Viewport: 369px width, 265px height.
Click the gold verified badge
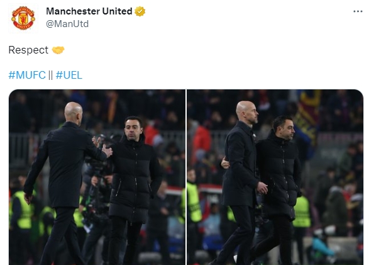[x=140, y=11]
